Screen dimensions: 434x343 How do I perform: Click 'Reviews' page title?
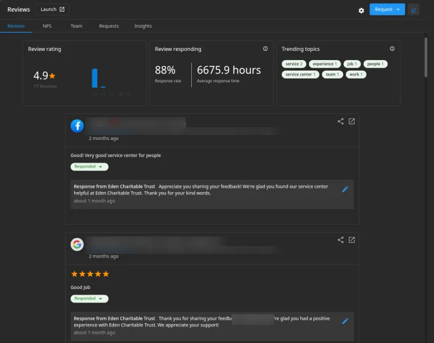[x=18, y=9]
